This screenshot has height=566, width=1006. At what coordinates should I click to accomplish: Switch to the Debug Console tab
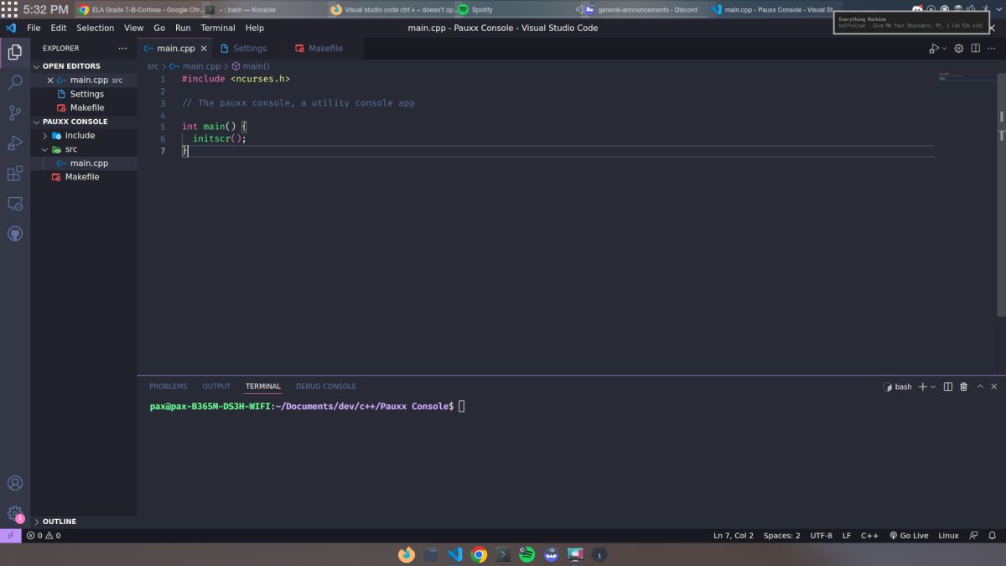[x=326, y=387]
